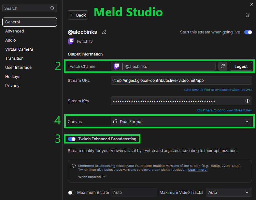The height and width of the screenshot is (200, 256).
Task: Open the Audio settings section
Action: click(x=10, y=40)
